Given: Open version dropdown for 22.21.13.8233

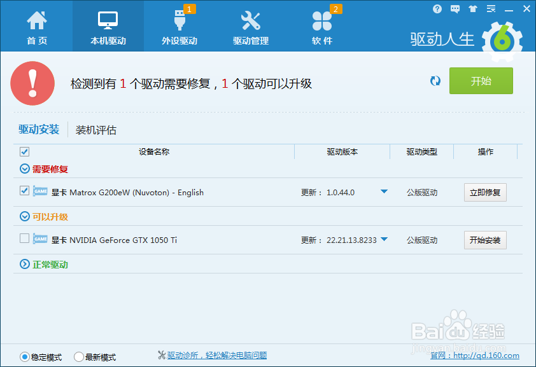Looking at the screenshot, I should click(384, 239).
